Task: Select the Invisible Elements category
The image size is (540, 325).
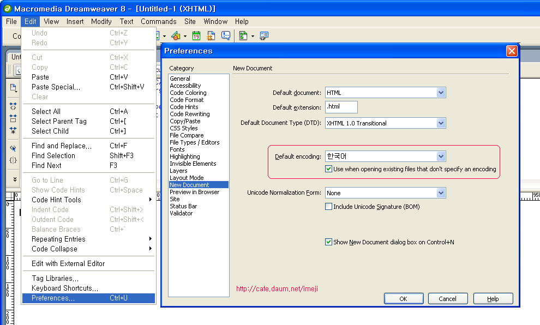Action: [x=193, y=164]
